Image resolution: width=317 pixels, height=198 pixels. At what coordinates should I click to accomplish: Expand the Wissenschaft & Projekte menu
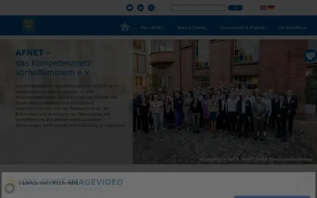coord(244,27)
